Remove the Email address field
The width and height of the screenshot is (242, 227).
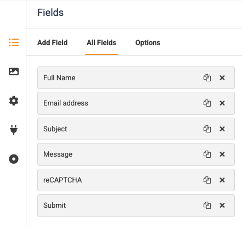[x=222, y=103]
